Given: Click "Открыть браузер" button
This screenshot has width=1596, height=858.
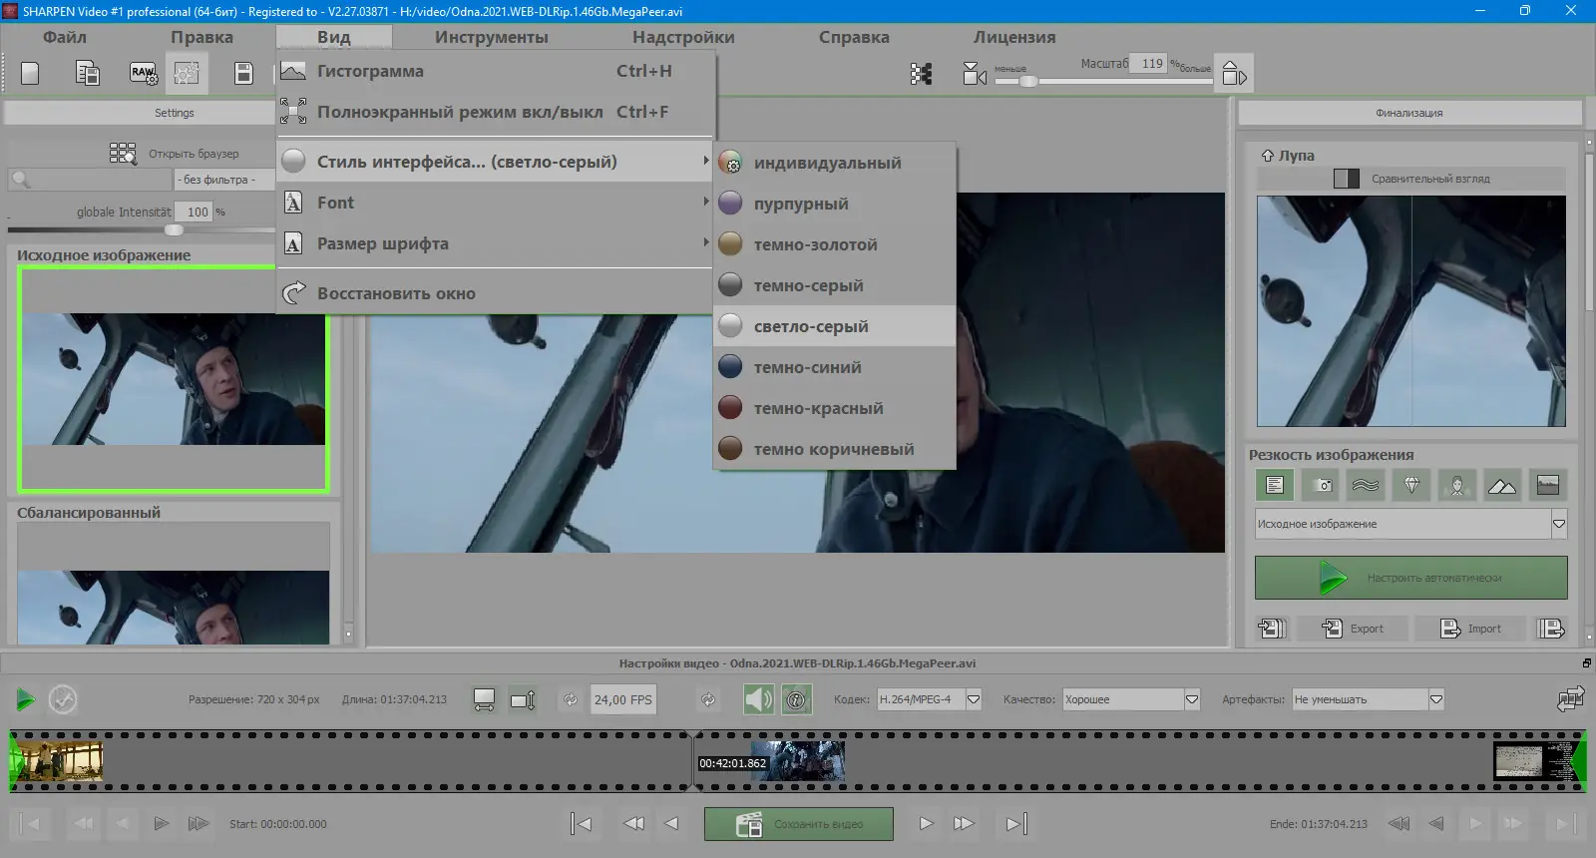Looking at the screenshot, I should [175, 153].
